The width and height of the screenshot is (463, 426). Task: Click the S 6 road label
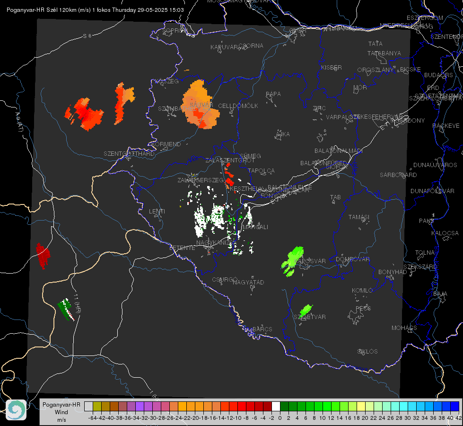click(87, 36)
